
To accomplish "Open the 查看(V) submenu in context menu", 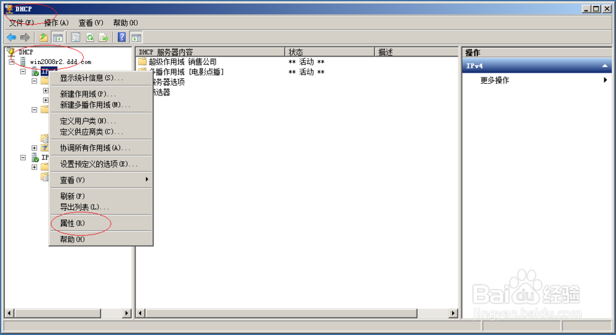I will tap(102, 180).
